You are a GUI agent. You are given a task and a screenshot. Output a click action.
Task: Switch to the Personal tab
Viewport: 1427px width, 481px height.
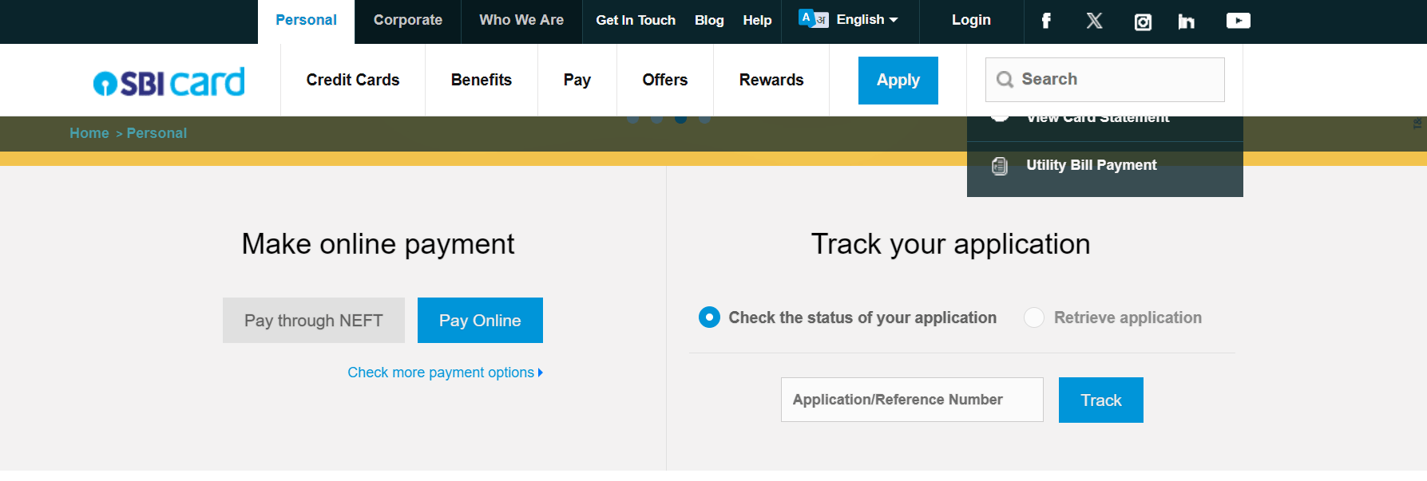coord(306,21)
